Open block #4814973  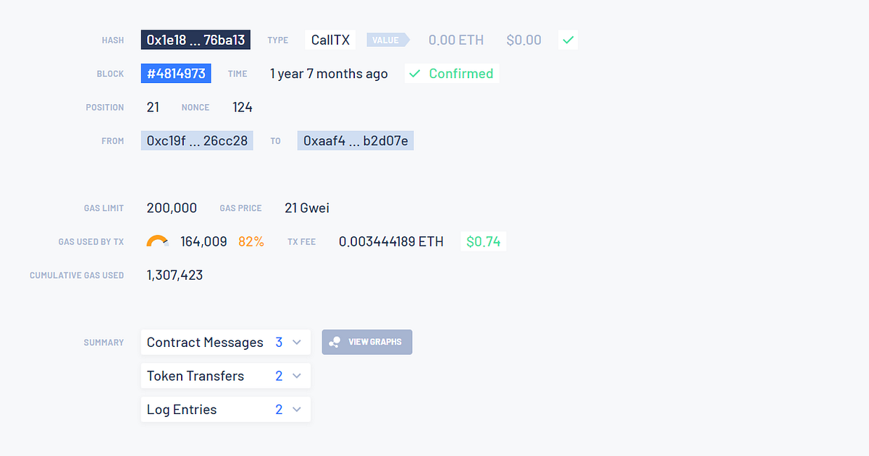(x=176, y=74)
